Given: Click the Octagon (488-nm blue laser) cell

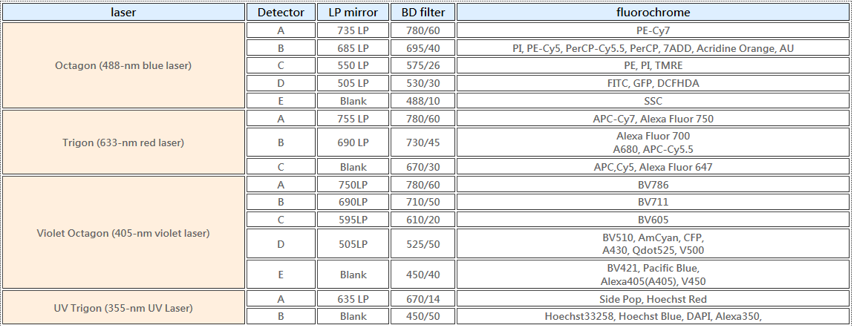Looking at the screenshot, I should pyautogui.click(x=123, y=65).
